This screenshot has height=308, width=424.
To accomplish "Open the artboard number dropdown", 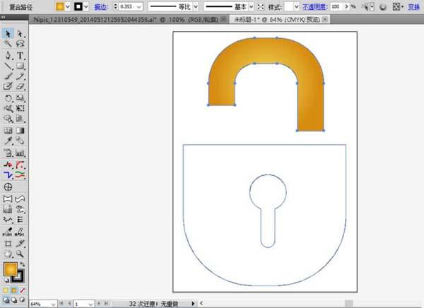I will coord(90,304).
